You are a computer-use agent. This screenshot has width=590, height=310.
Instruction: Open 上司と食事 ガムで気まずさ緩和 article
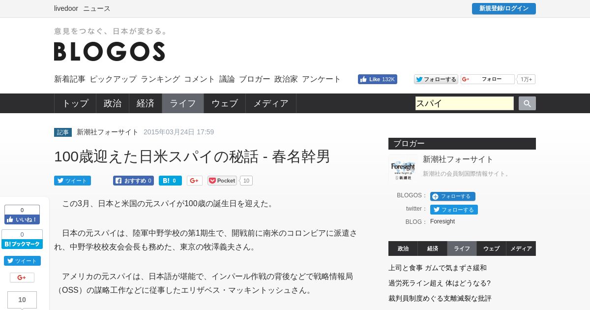pyautogui.click(x=438, y=268)
